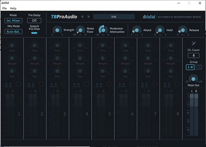Click the microphone icon above Ch. Count
Viewport: 206px width, 147px height.
(x=194, y=43)
